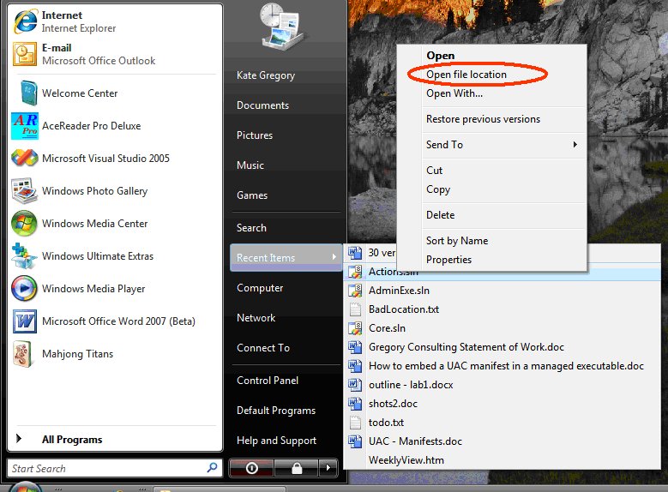Screen dimensions: 668x492
Task: Click Search in the right pane
Action: (251, 228)
